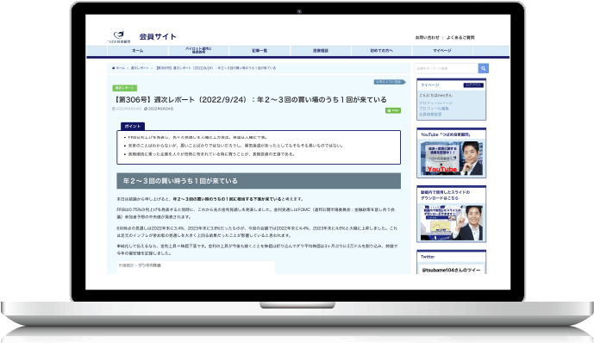Click 週次レポート in the breadcrumb trail
Viewport: 594px width, 343px height.
140,68
